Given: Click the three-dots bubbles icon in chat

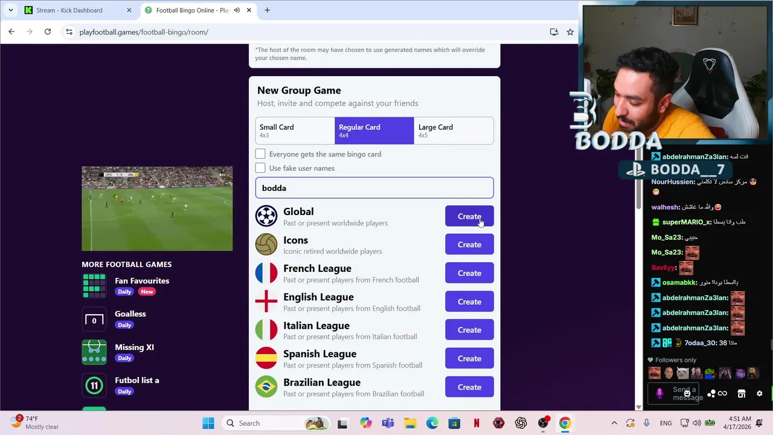Looking at the screenshot, I should pos(711,394).
